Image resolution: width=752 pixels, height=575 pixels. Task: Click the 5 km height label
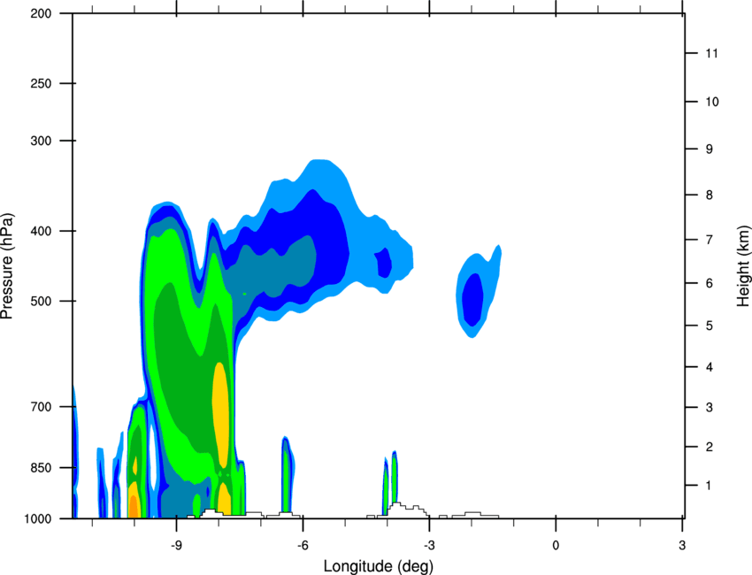(710, 326)
